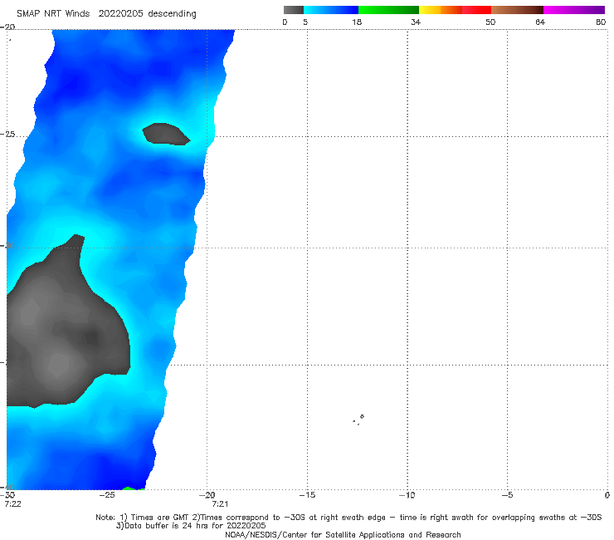Click the small gray low-wind patch near -25 latitude
Screen dimensions: 614x540
pos(166,134)
